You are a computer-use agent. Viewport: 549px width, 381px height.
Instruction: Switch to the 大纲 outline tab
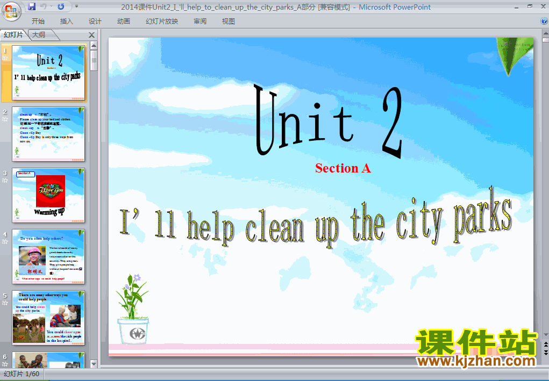(39, 34)
